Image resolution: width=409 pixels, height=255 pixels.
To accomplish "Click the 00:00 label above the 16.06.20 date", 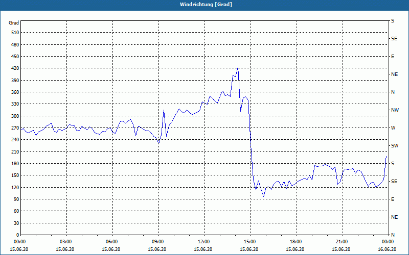I will [388, 242].
